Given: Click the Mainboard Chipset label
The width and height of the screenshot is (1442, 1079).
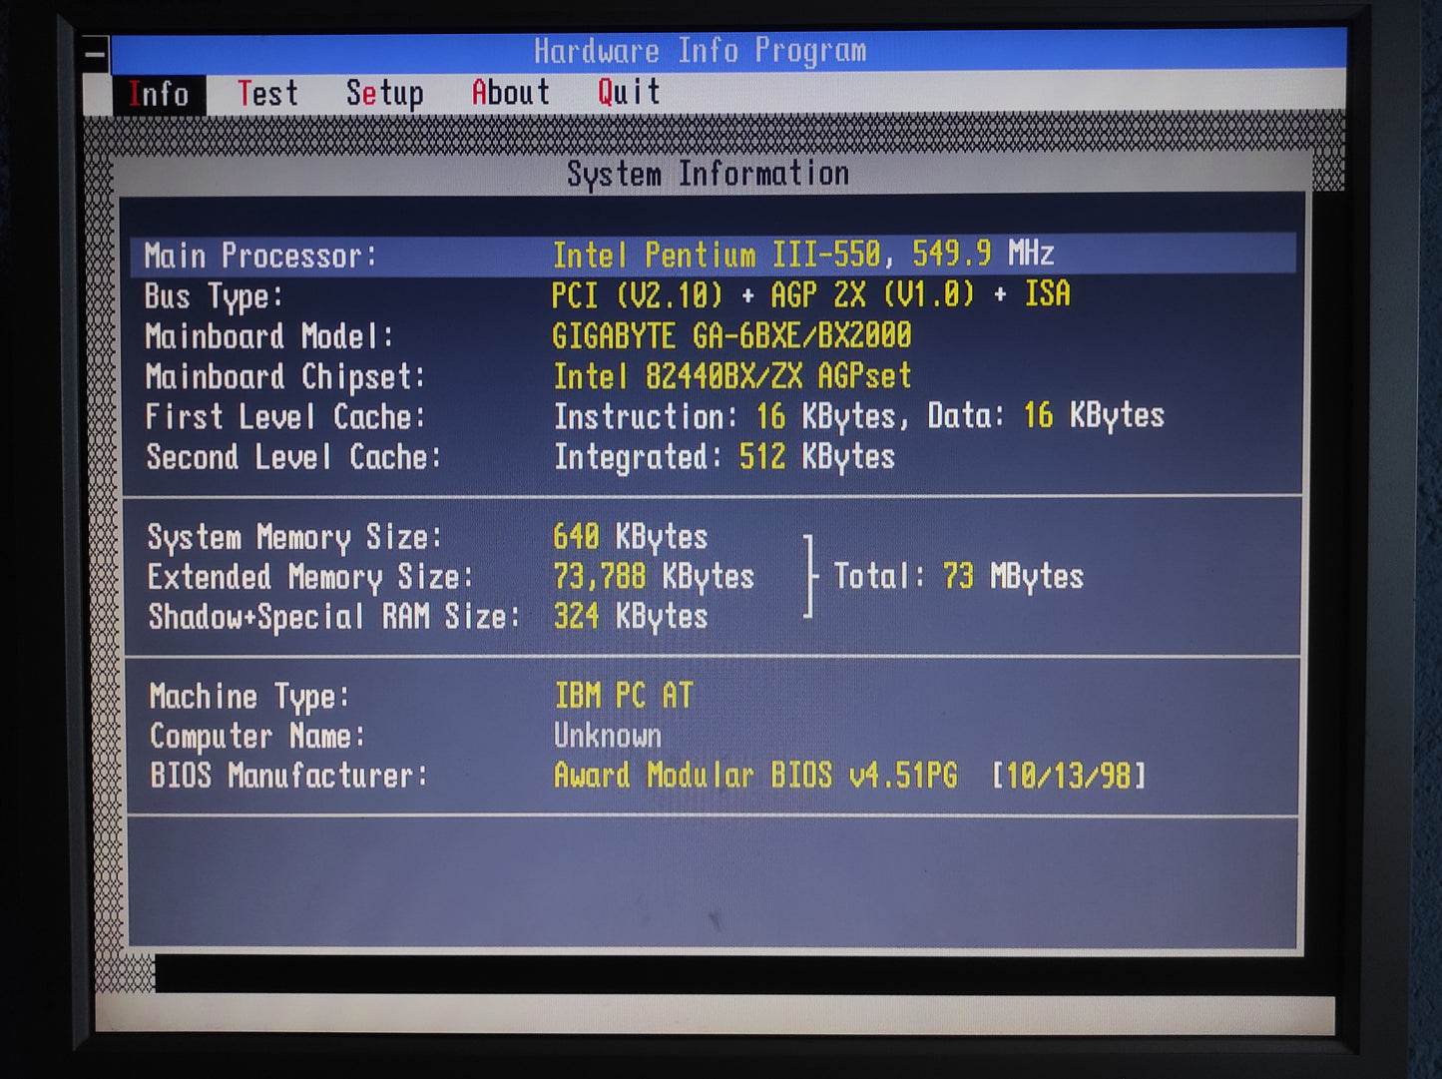Looking at the screenshot, I should 285,376.
